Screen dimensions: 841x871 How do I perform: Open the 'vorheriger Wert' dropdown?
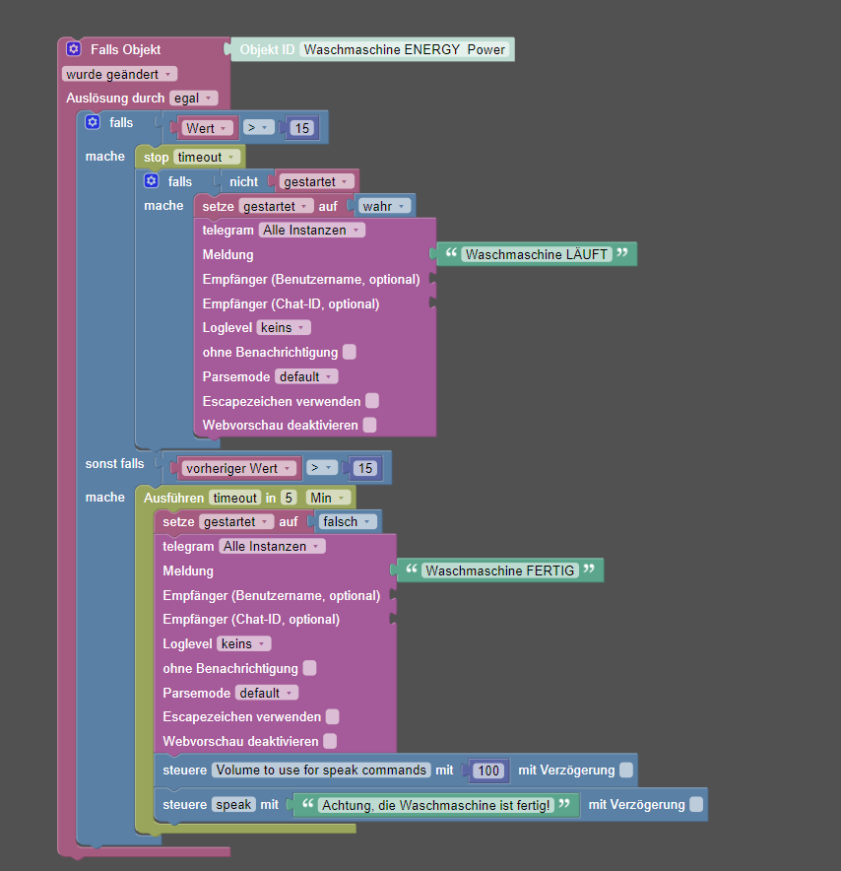coord(238,468)
